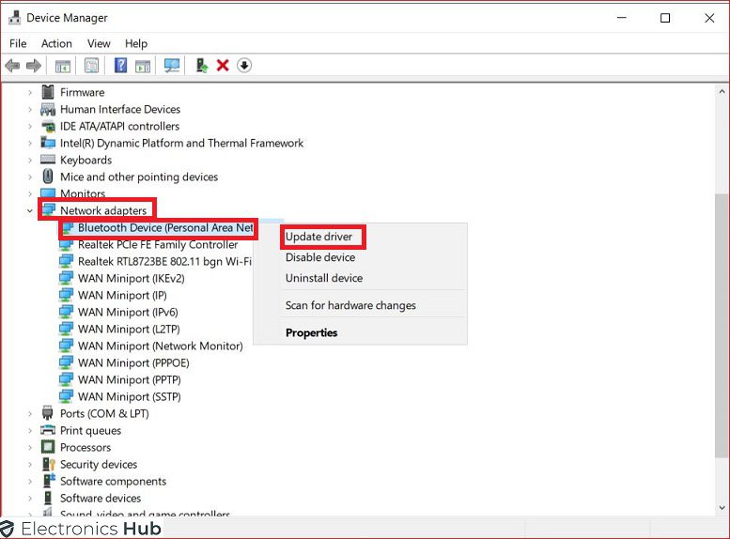The height and width of the screenshot is (539, 730).
Task: Click the Properties sheet toolbar icon
Action: click(x=91, y=66)
